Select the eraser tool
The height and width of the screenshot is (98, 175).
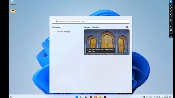pyautogui.click(x=171, y=27)
